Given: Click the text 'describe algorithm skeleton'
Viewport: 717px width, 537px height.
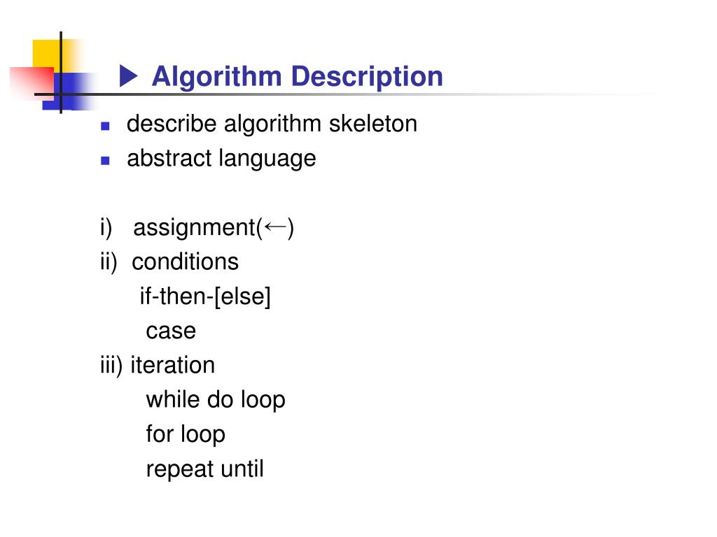Looking at the screenshot, I should coord(272,124).
